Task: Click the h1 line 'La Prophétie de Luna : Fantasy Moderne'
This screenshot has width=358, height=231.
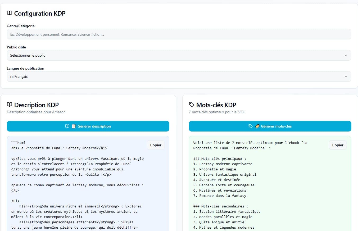Action: (59, 148)
